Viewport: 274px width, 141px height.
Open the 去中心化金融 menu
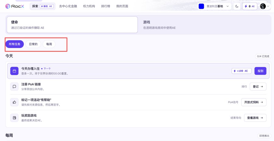(68, 6)
